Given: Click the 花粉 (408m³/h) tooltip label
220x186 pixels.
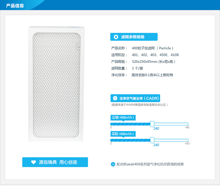Looking at the screenshot, I should click(x=123, y=134).
